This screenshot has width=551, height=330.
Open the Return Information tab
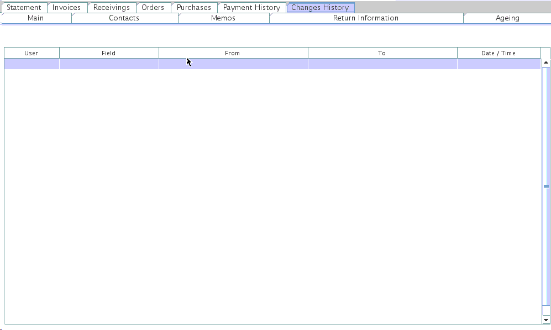pos(365,18)
